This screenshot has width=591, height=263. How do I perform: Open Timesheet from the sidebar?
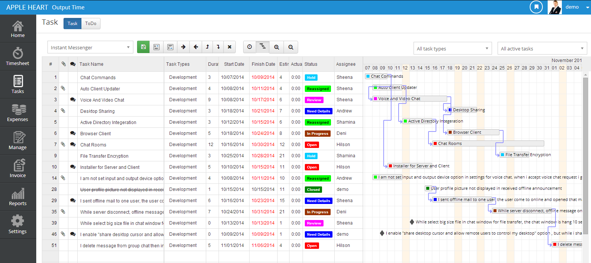[x=18, y=56]
